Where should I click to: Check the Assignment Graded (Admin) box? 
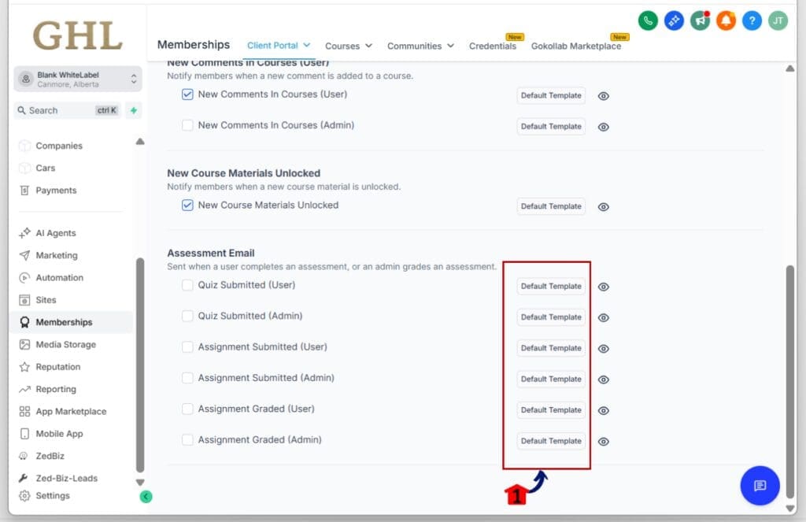point(187,440)
